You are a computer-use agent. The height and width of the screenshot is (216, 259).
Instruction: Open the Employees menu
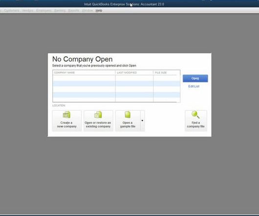point(43,10)
